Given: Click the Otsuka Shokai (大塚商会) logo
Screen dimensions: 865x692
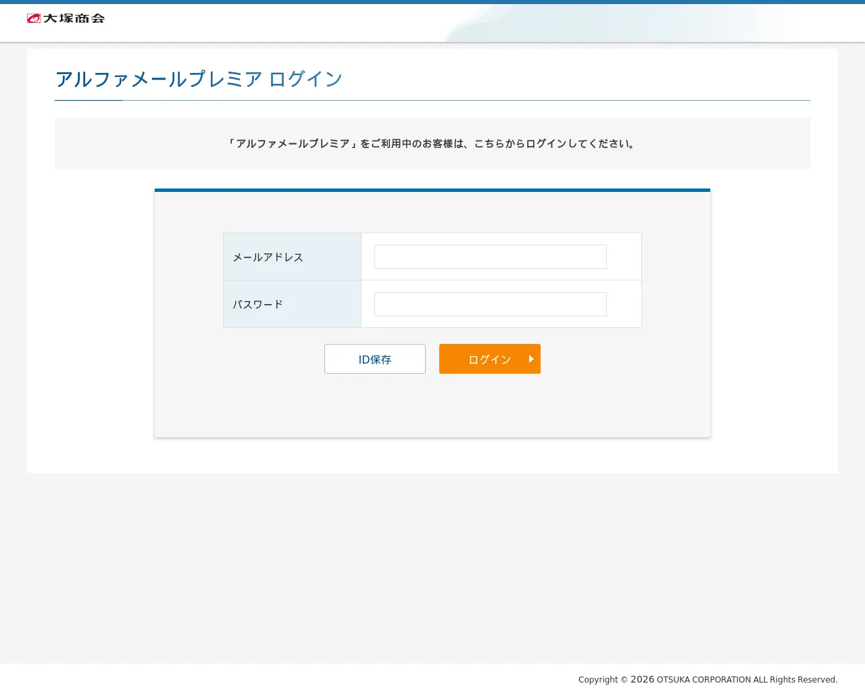Looking at the screenshot, I should pos(66,18).
